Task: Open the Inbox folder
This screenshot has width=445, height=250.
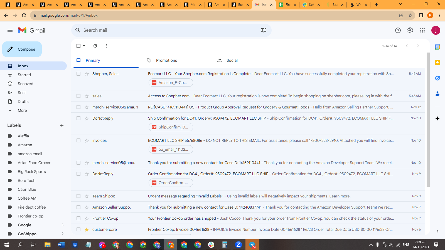Action: coord(33,66)
